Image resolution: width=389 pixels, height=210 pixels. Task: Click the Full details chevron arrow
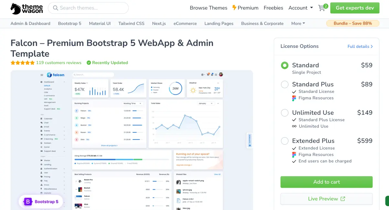[x=372, y=47]
